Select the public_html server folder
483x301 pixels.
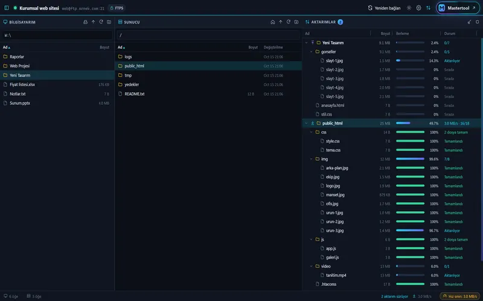point(208,66)
